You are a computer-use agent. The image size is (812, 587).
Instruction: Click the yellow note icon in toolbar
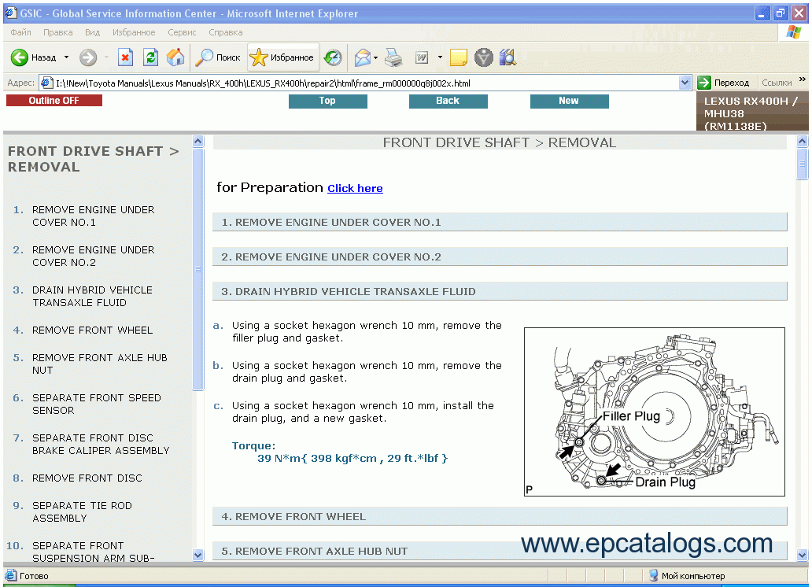click(x=458, y=57)
